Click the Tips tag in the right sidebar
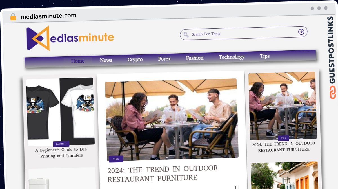 283,138
